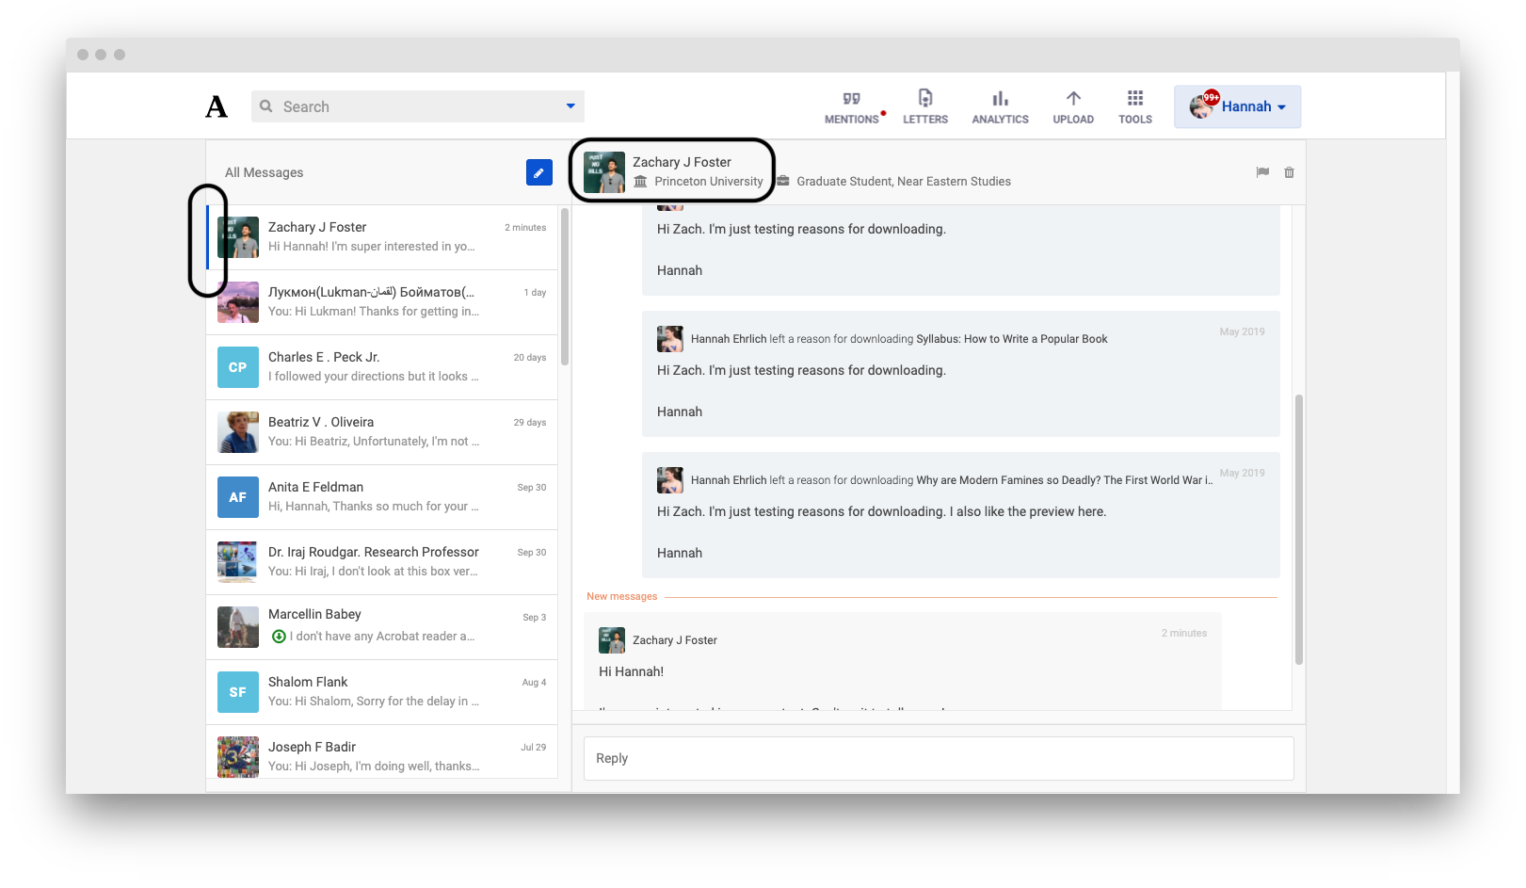Flag the Zachary J Foster conversation
1526x888 pixels.
[1261, 172]
